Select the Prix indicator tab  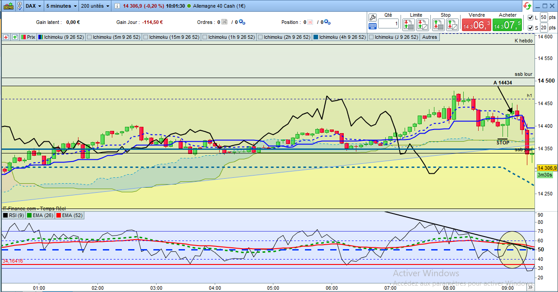click(x=28, y=37)
